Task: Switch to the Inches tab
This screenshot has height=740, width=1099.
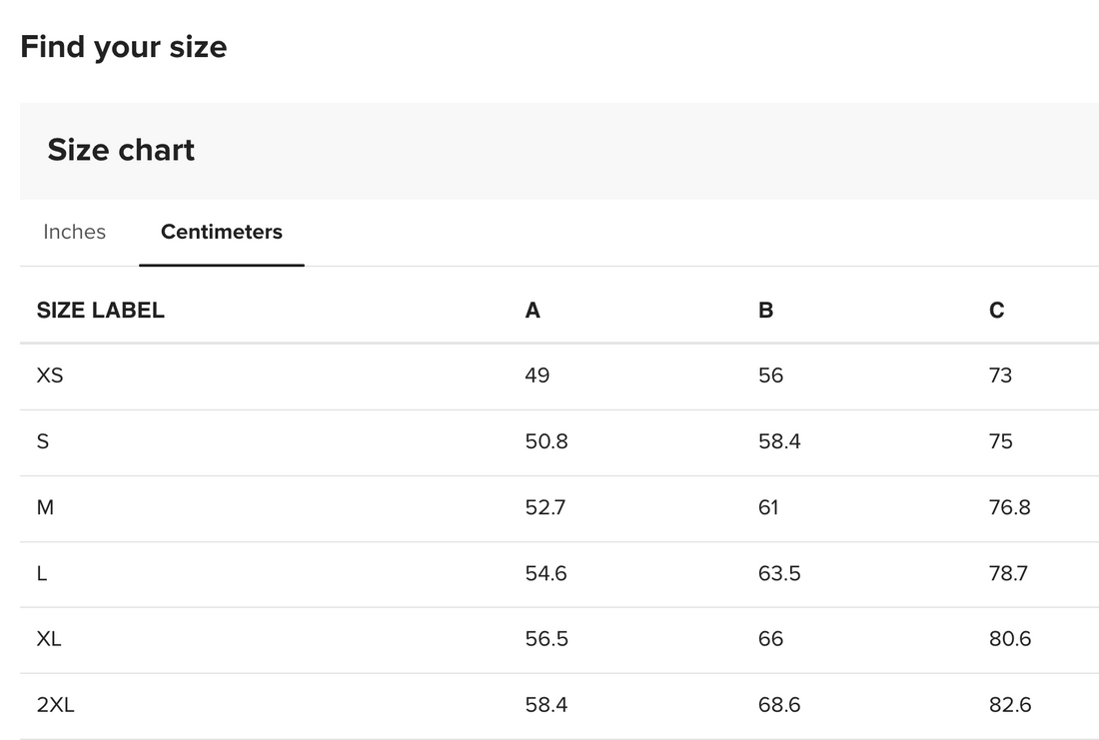Action: (74, 232)
